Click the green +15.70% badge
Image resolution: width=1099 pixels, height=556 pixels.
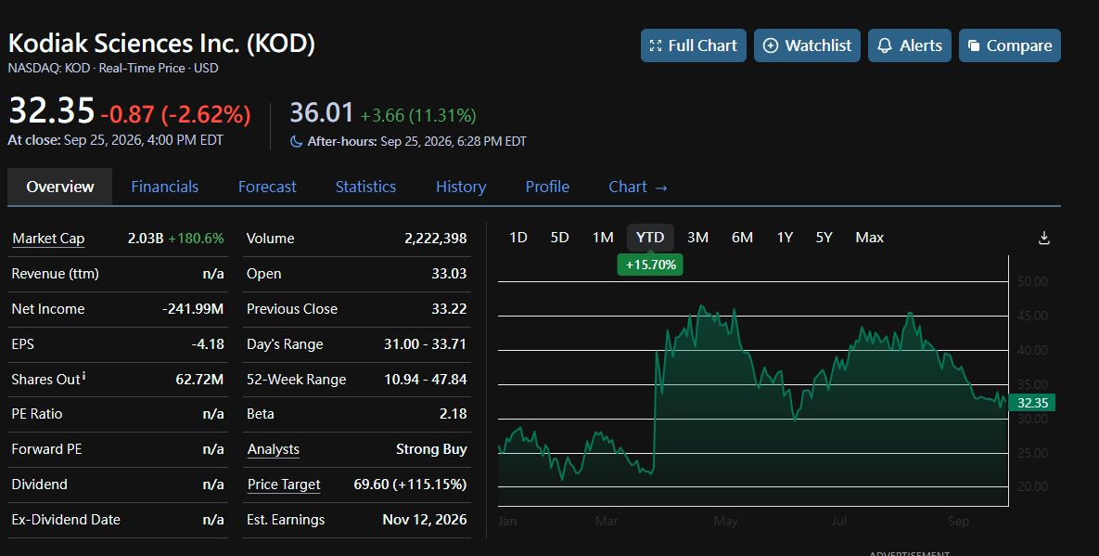coord(650,265)
